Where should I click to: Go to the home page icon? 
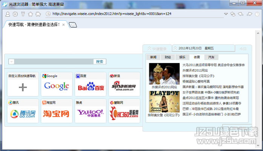pyautogui.click(x=38, y=14)
